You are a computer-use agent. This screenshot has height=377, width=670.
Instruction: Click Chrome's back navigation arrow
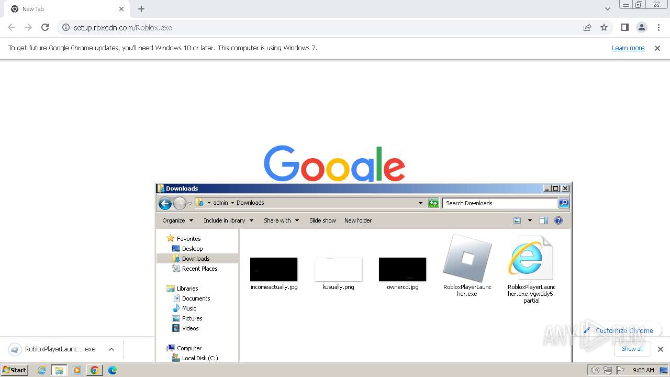click(x=12, y=27)
